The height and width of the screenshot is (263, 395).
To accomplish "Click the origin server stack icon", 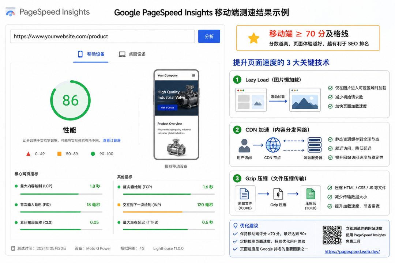I will (315, 145).
